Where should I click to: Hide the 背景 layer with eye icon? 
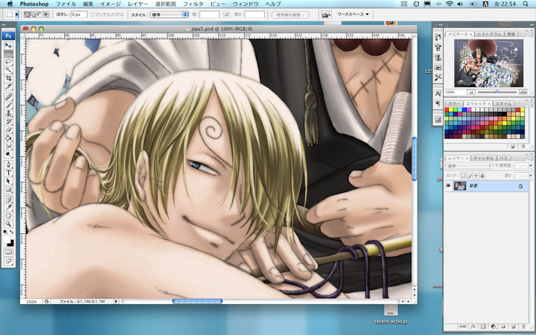[x=448, y=186]
